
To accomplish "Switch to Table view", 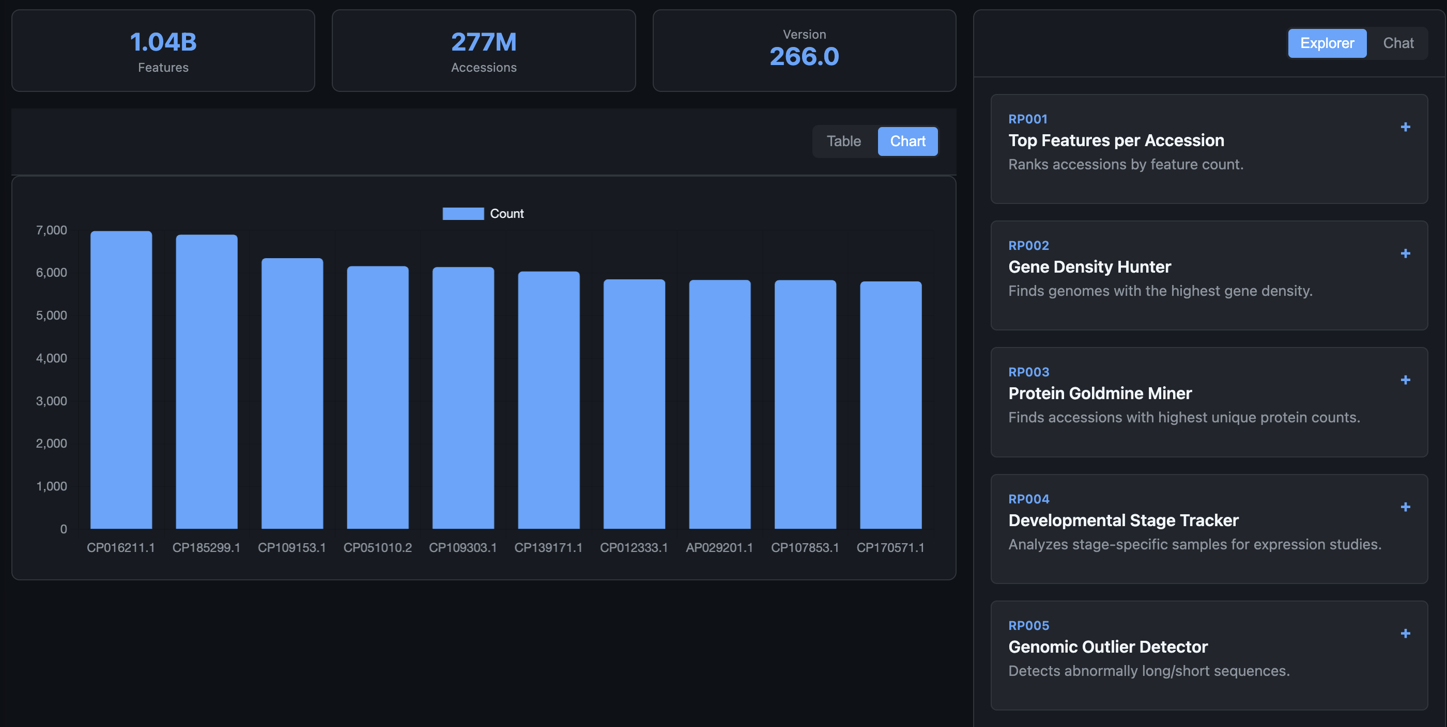I will coord(843,141).
